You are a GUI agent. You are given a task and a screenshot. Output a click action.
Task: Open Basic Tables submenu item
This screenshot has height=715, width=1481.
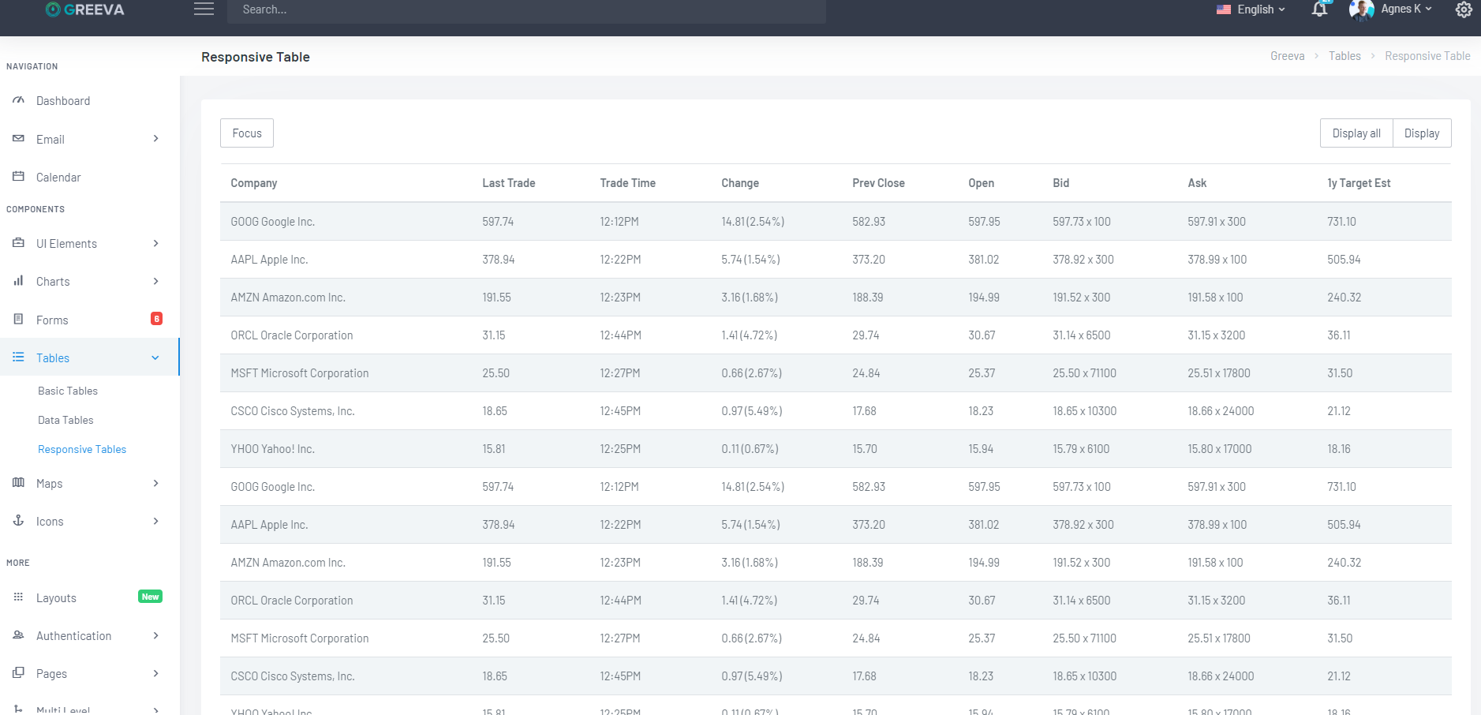click(x=68, y=391)
